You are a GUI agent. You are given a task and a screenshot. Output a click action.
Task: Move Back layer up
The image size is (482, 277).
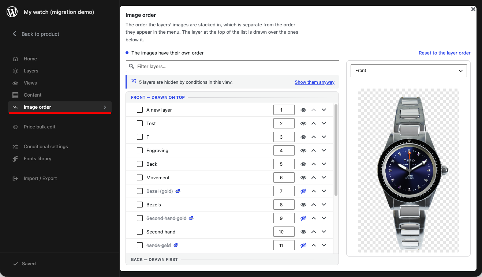[x=314, y=164]
